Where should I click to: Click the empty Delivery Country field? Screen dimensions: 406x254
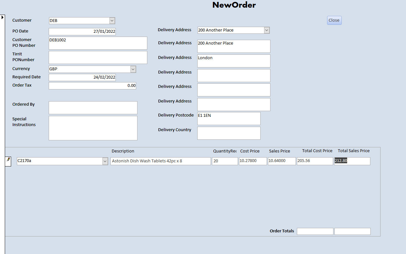click(229, 133)
